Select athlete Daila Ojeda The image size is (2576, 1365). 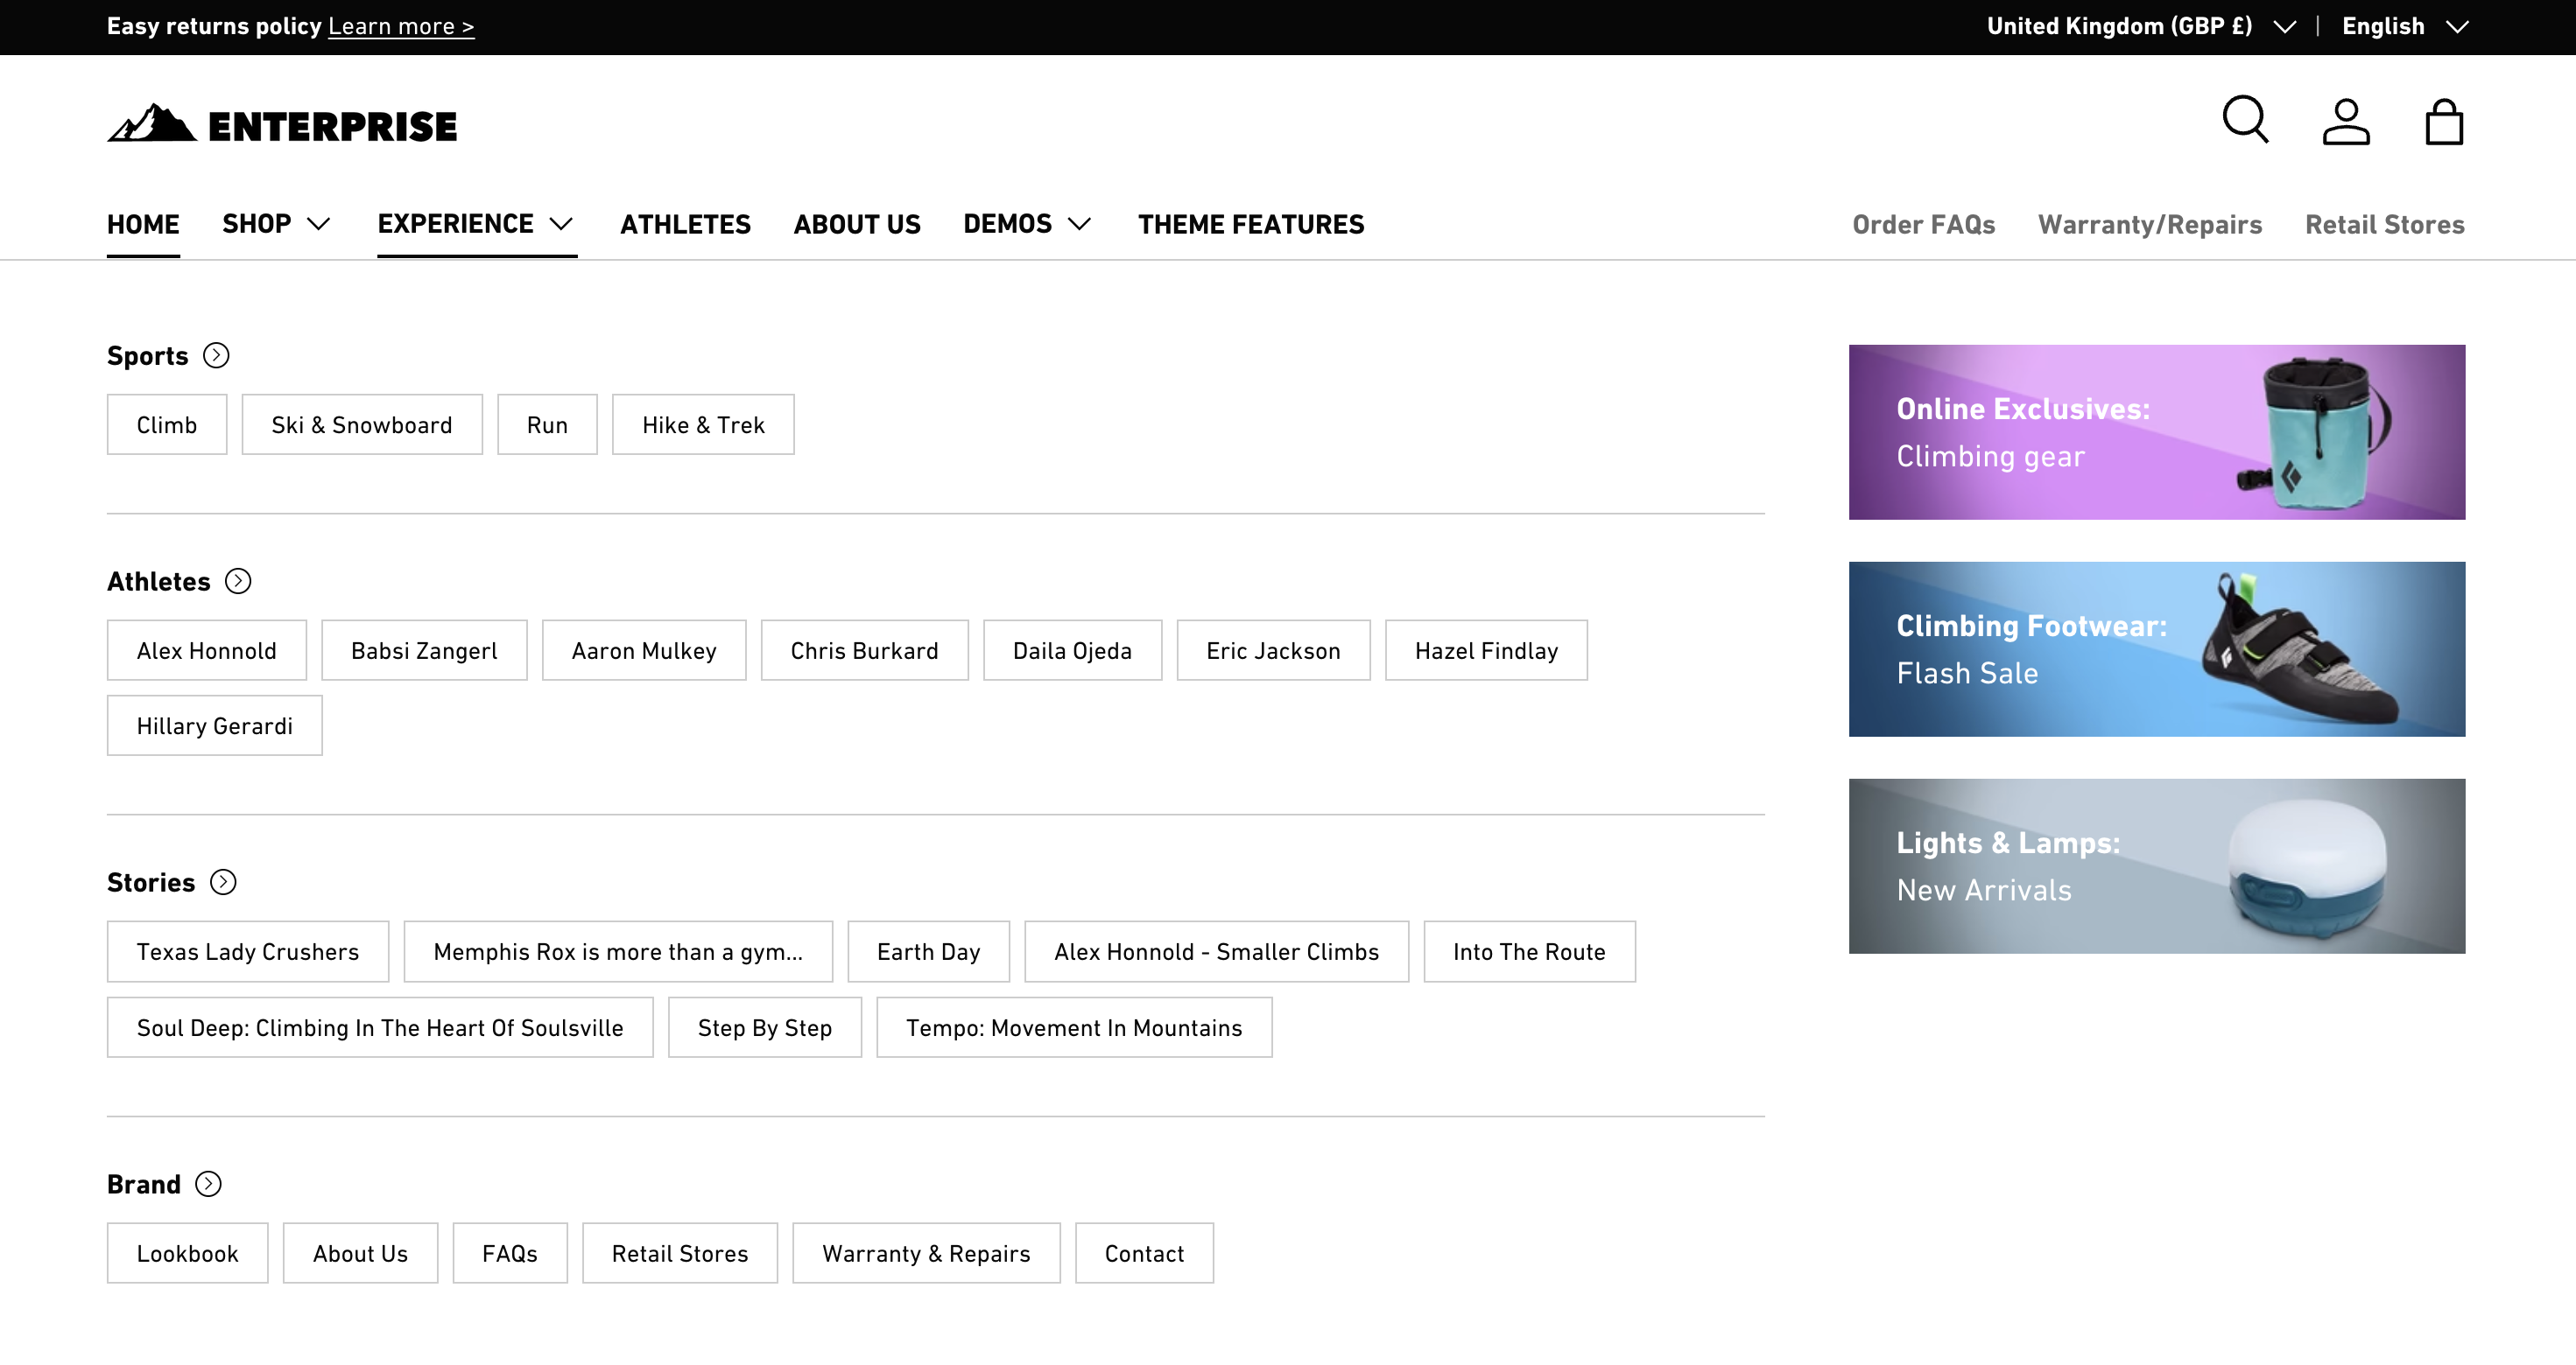click(x=1072, y=650)
